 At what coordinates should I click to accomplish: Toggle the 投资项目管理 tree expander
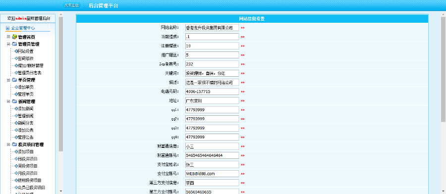tap(8, 145)
